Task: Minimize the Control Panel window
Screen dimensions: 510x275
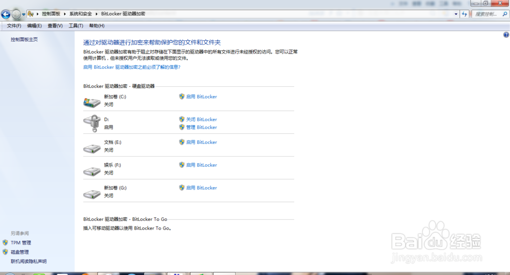Action: pyautogui.click(x=476, y=3)
